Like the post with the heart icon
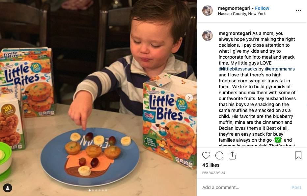 tap(206, 155)
